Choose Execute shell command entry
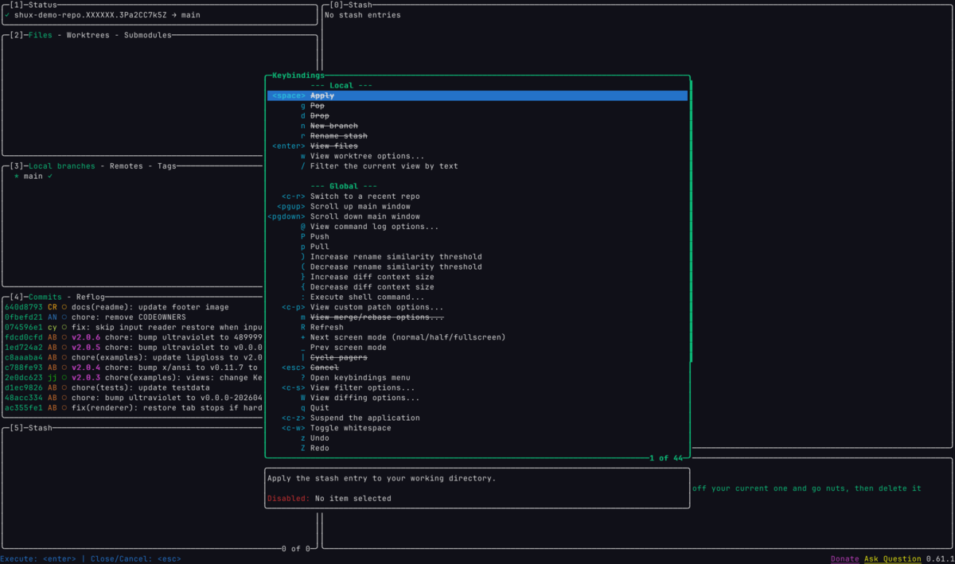This screenshot has height=564, width=955. pyautogui.click(x=477, y=298)
